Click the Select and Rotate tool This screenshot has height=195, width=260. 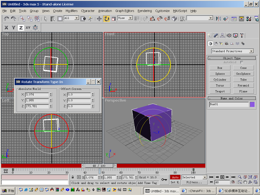pos(107,19)
